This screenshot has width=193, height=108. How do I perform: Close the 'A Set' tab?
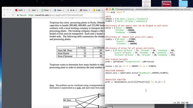pos(102,10)
